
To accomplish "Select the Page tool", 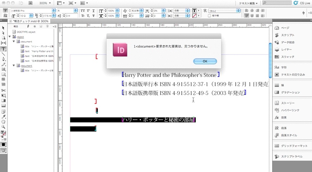I will tap(3, 38).
